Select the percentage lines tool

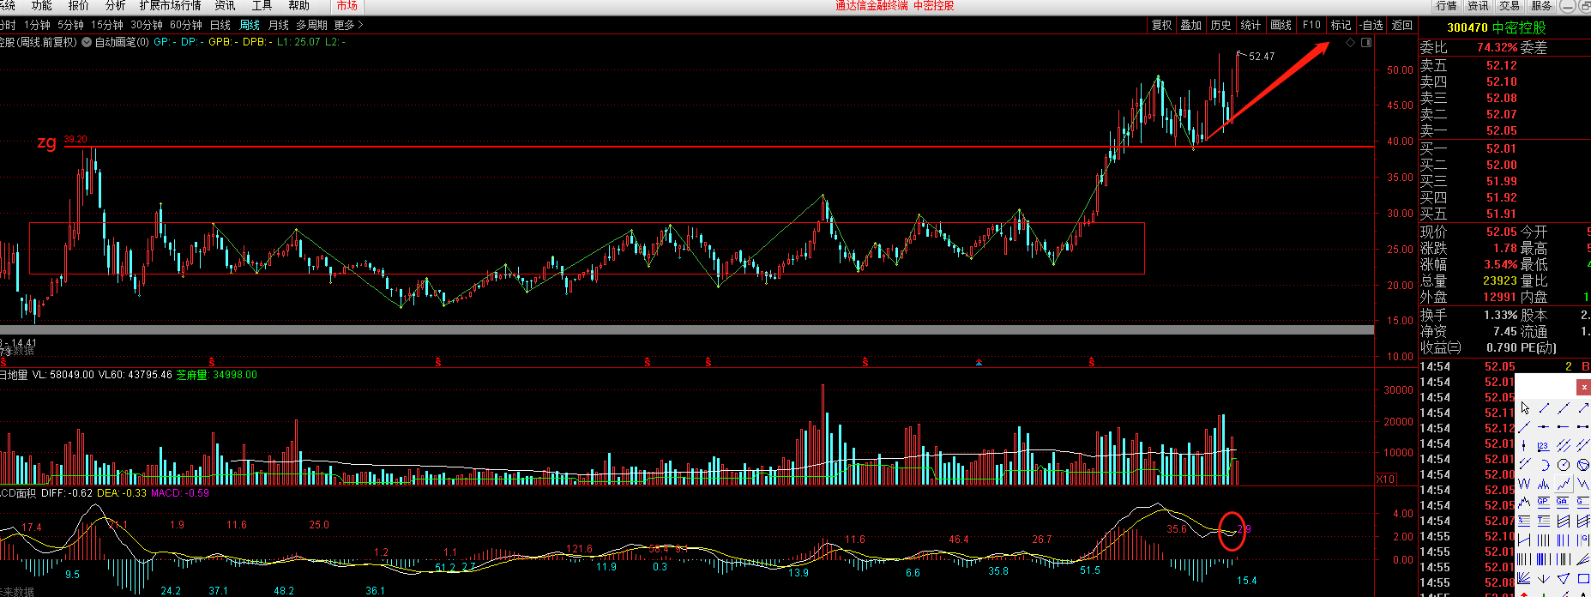click(1524, 520)
